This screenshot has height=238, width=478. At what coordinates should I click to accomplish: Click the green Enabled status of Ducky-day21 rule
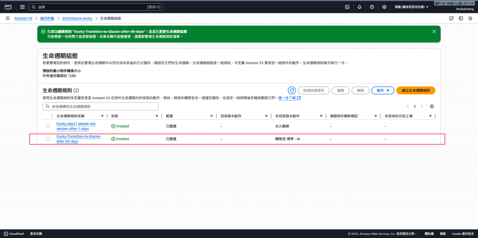120,126
